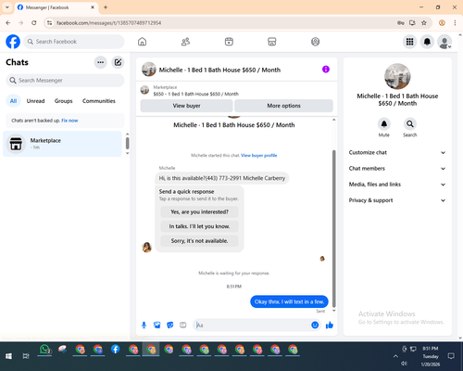The image size is (463, 371).
Task: Attach a photo with the image icon
Action: tap(157, 325)
